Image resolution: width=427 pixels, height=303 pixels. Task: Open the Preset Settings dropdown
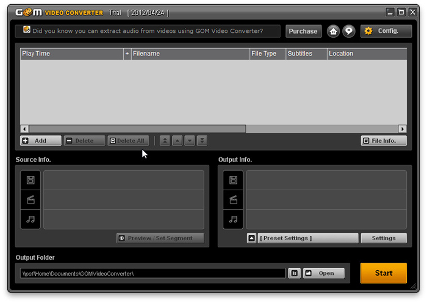click(308, 238)
